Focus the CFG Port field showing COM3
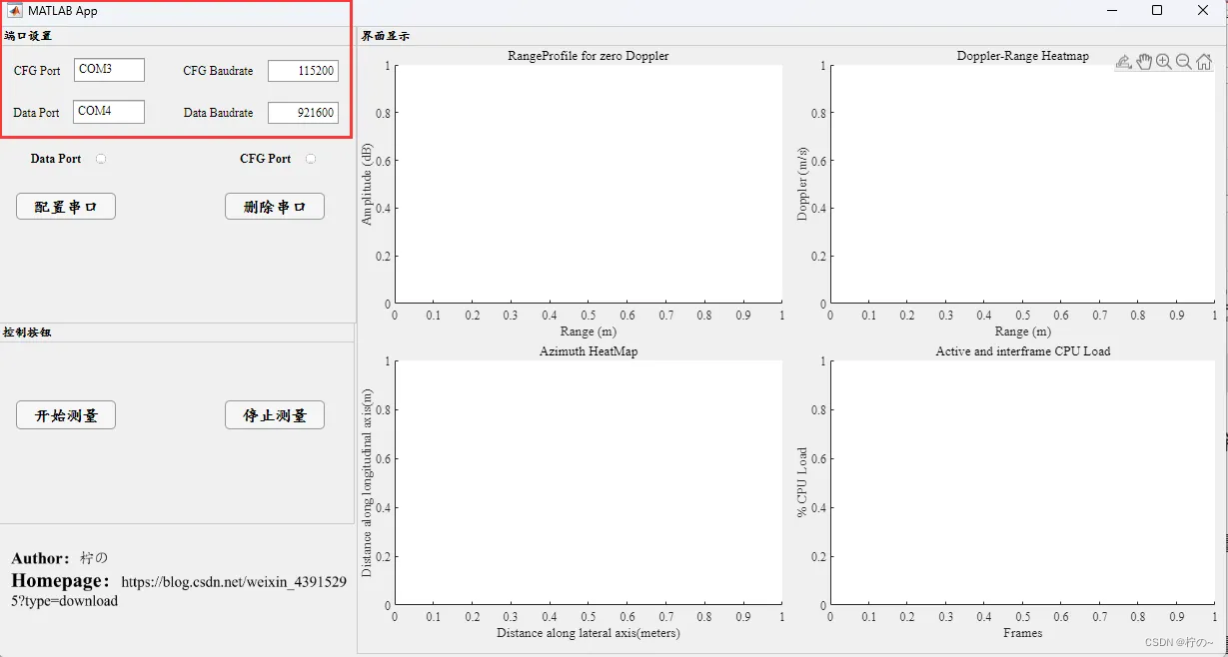 [x=109, y=70]
